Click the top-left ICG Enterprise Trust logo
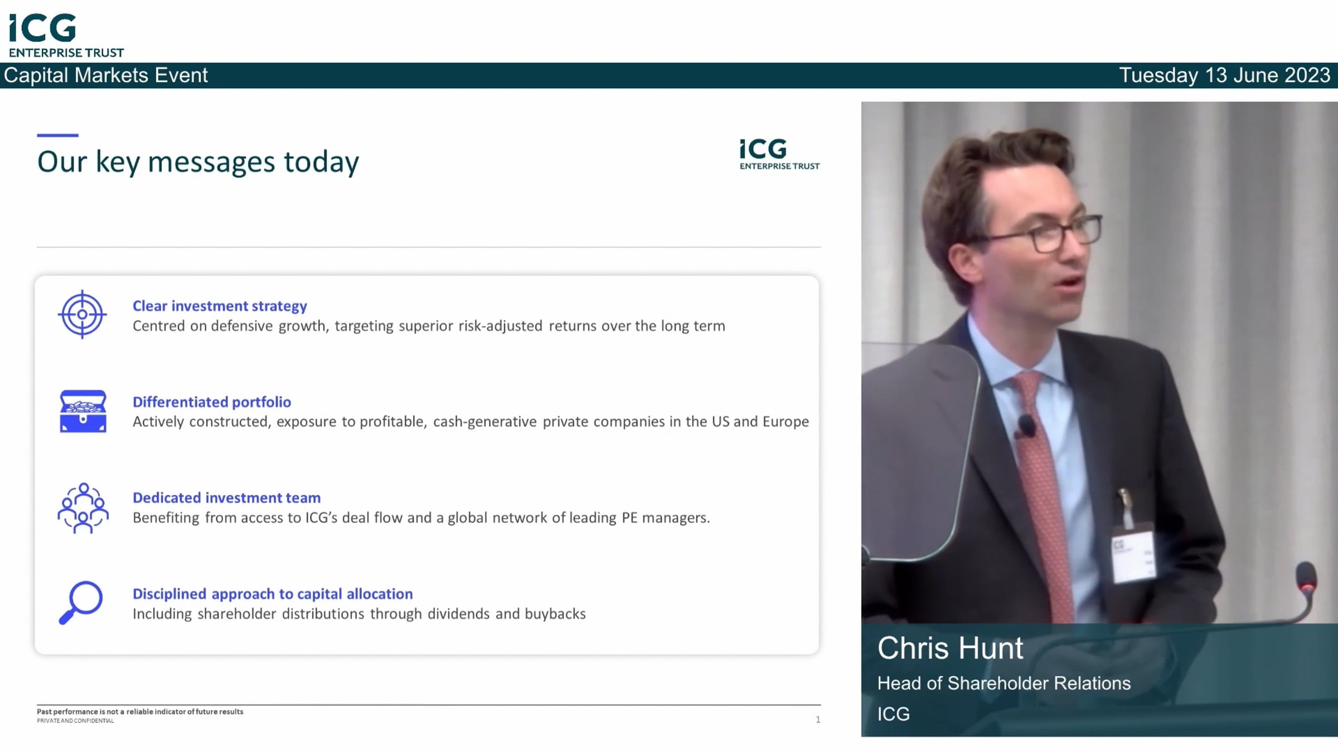 click(x=66, y=35)
